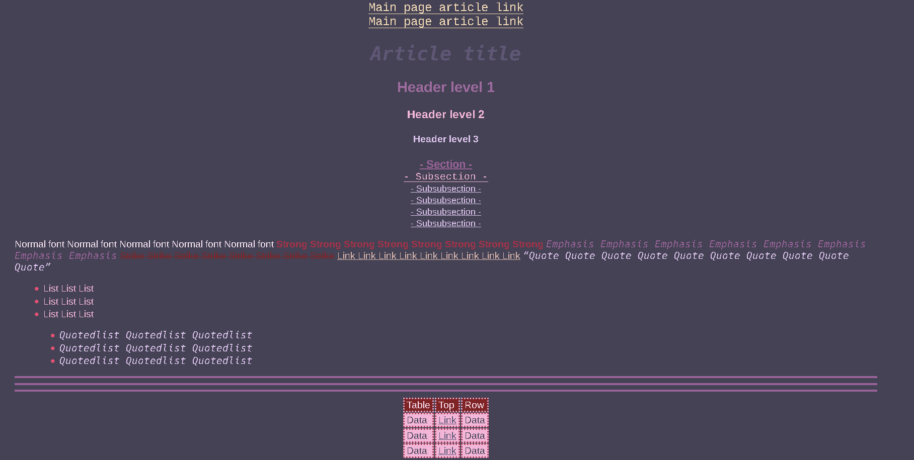Select the strikethrough Strike text
This screenshot has width=914, height=460.
click(227, 256)
